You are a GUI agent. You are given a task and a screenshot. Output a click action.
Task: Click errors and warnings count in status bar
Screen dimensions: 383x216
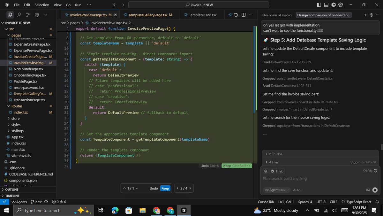coord(59,202)
